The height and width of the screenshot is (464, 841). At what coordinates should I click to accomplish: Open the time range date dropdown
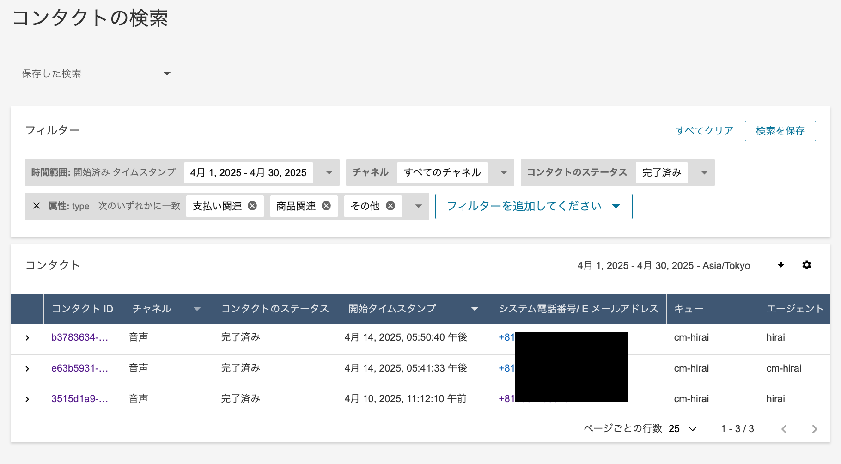[329, 172]
